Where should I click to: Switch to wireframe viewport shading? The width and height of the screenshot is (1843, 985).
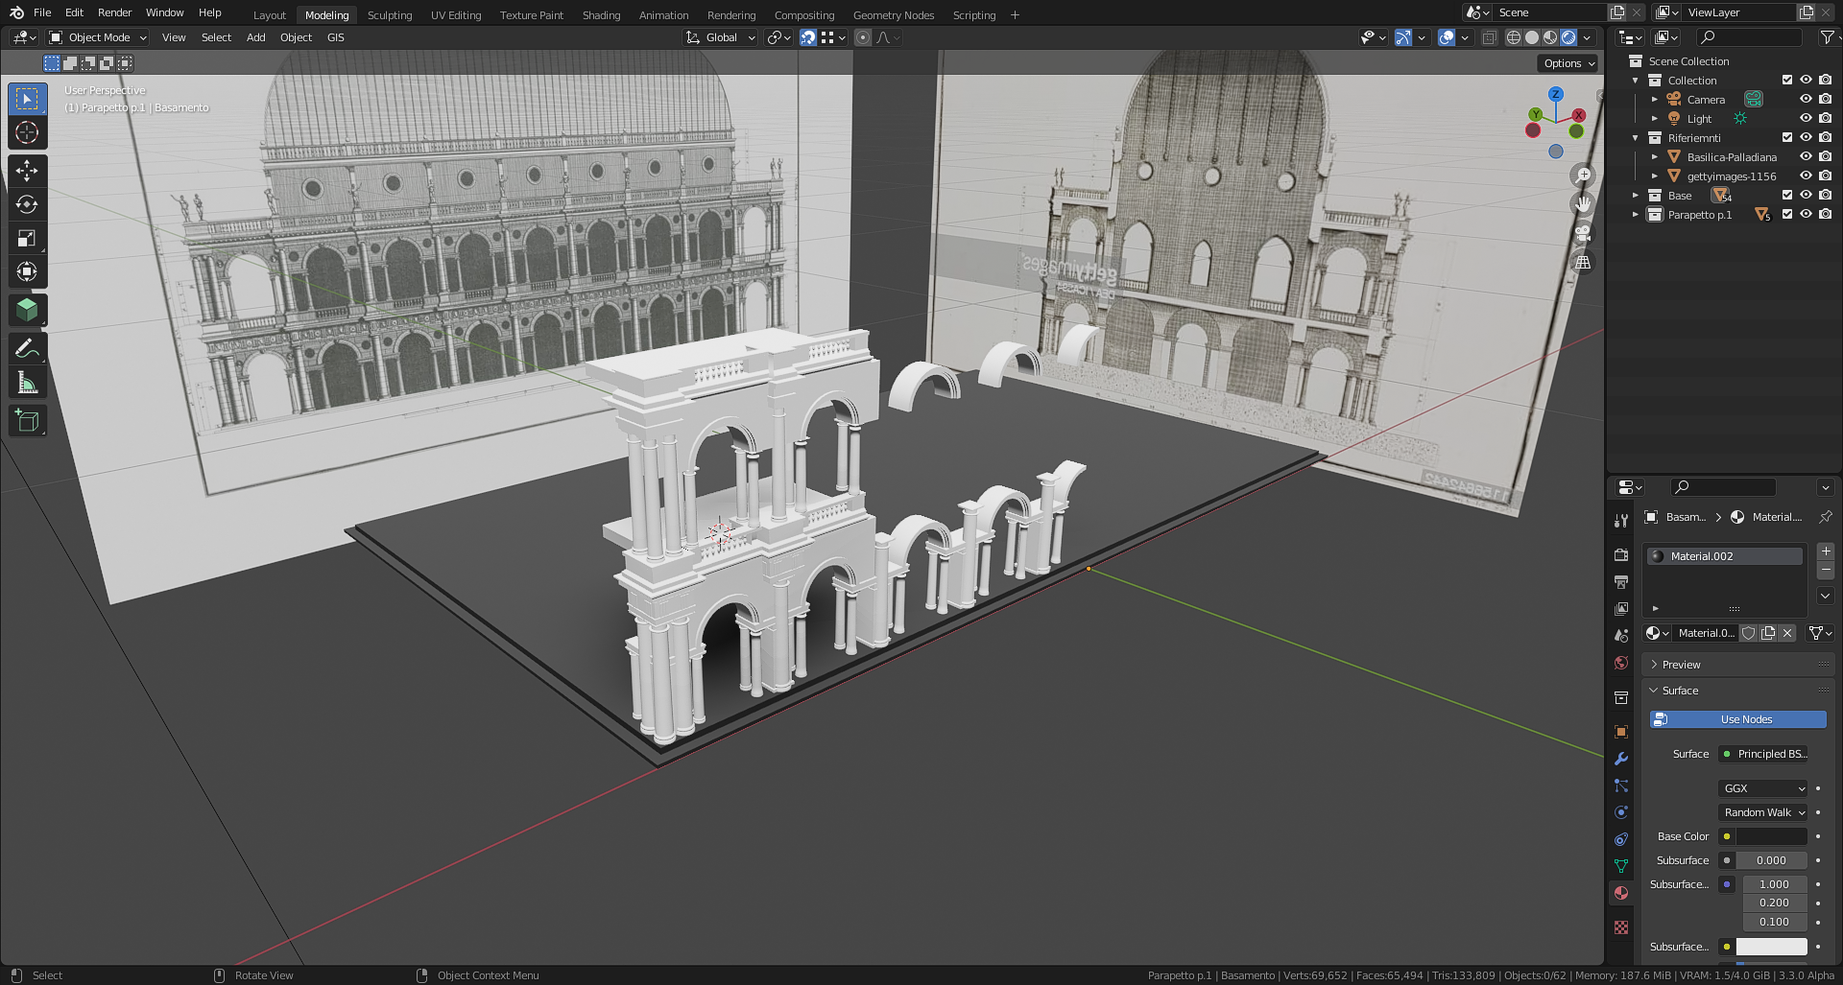1514,37
